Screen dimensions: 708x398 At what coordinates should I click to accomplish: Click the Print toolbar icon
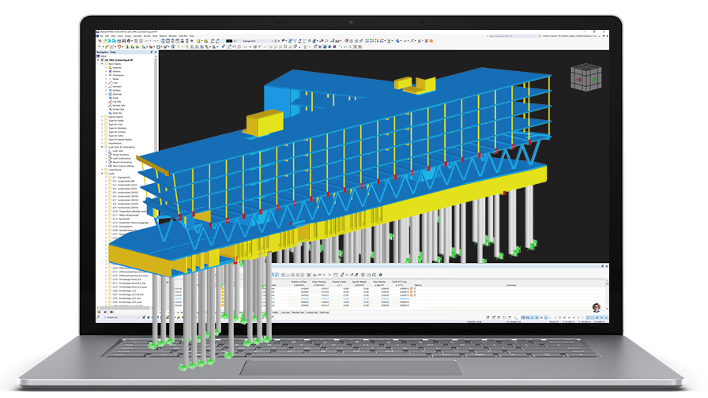point(129,41)
